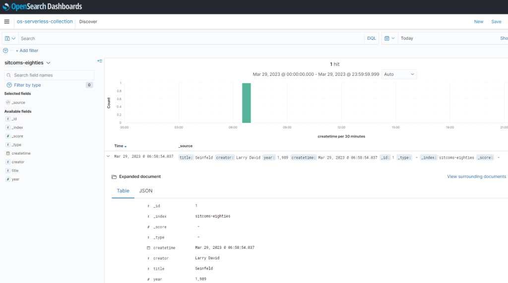
Task: Click the Seinfeld title value
Action: tap(204, 269)
